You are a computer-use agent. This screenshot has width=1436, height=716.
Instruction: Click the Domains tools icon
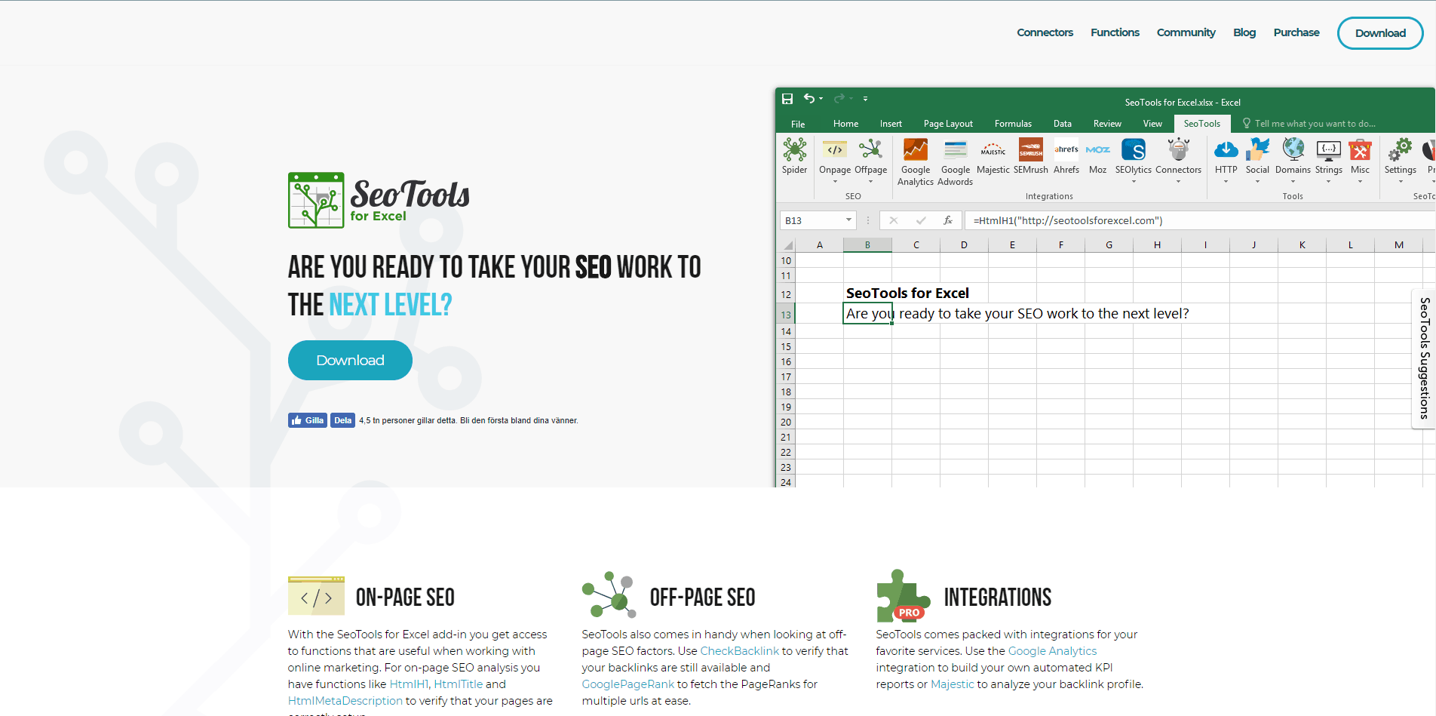point(1293,150)
